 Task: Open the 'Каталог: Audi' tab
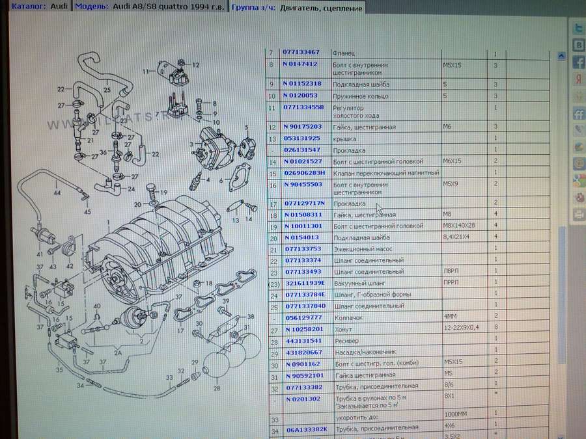36,7
